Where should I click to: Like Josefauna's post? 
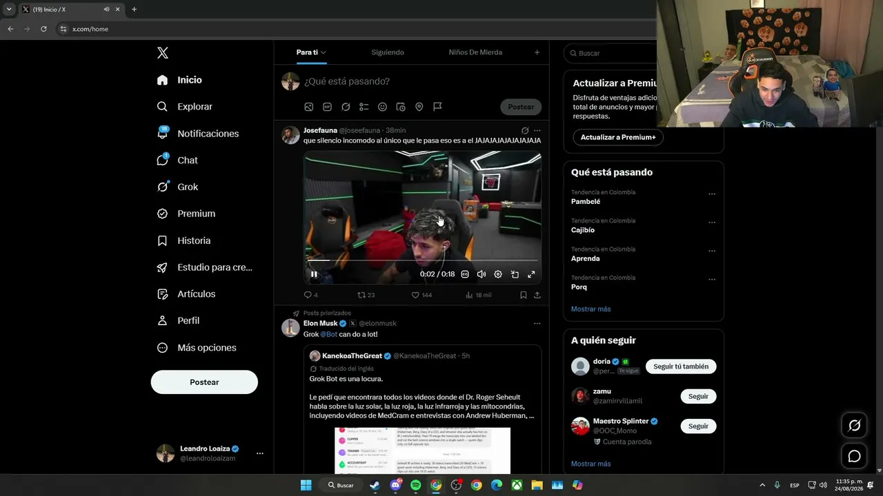tap(421, 295)
